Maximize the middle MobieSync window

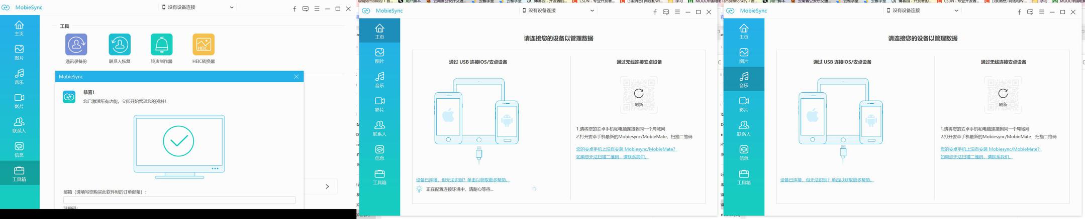(x=698, y=12)
